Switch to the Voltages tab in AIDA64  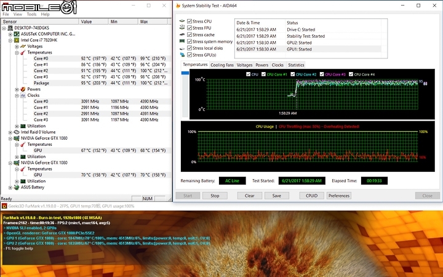244,65
